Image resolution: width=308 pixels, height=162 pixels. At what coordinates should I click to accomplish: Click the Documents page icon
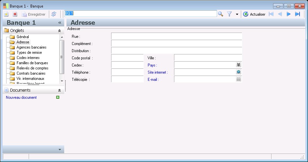tap(7, 90)
